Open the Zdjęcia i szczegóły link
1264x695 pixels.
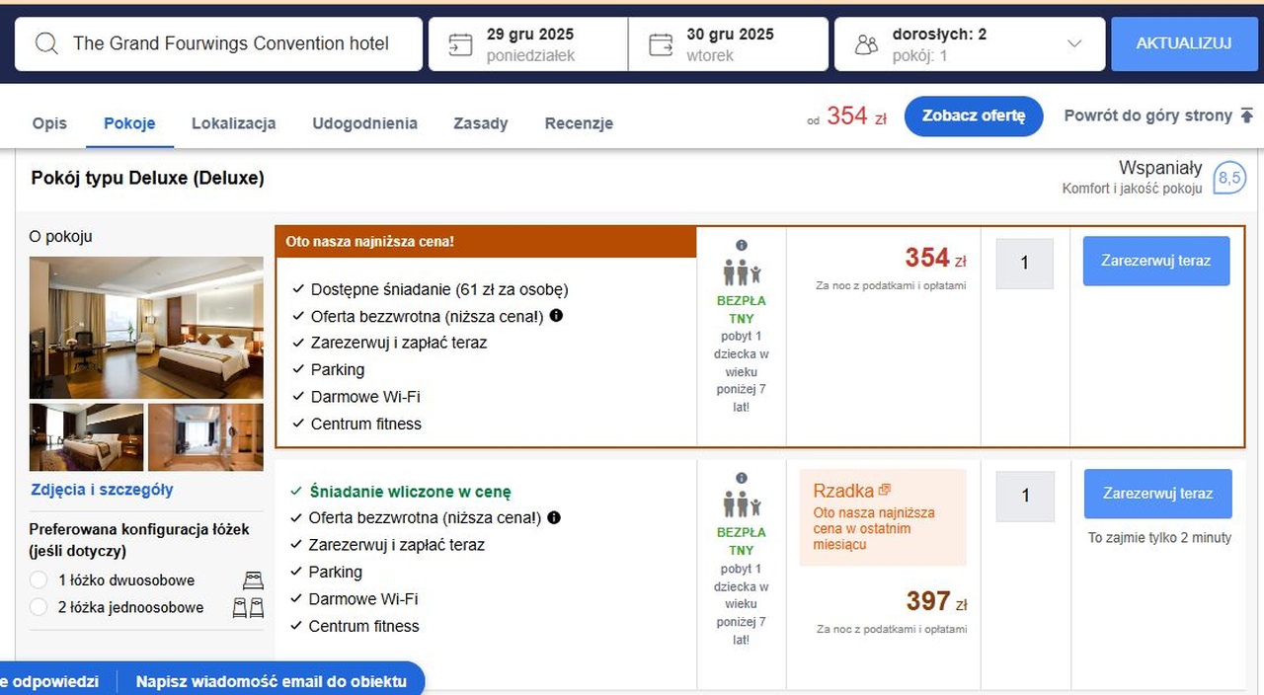click(102, 490)
